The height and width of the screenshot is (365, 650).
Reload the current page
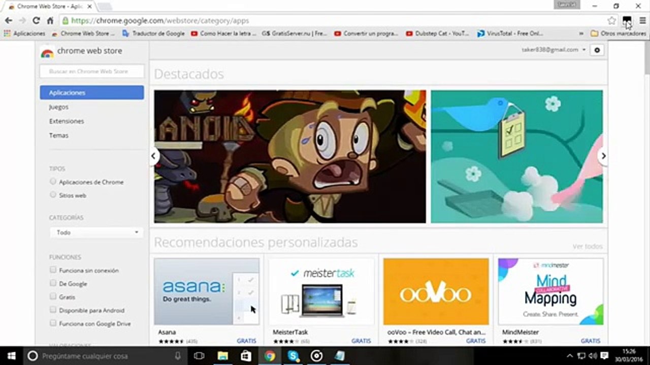point(36,21)
